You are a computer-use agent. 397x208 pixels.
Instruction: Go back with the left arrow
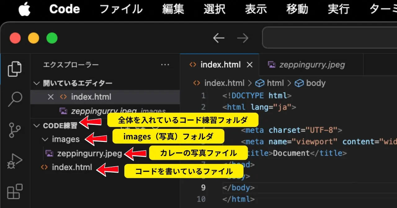(x=219, y=38)
